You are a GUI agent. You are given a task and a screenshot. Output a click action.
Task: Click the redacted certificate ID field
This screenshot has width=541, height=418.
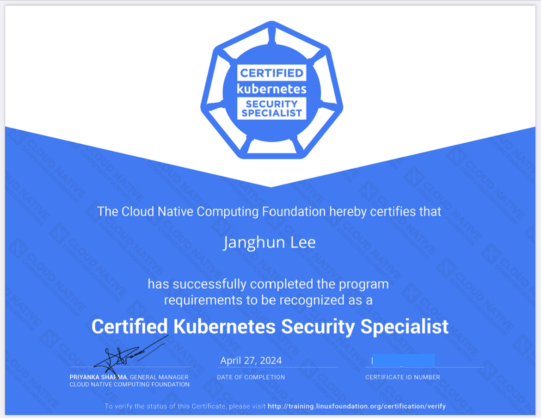(x=403, y=360)
